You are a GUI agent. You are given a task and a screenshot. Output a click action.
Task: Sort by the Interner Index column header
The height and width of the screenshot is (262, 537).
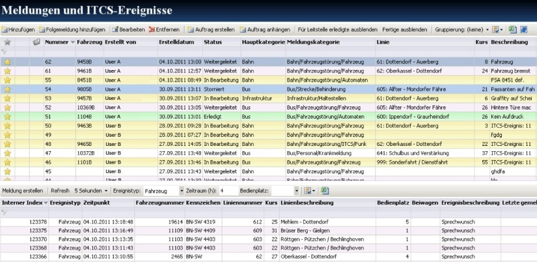pyautogui.click(x=24, y=202)
